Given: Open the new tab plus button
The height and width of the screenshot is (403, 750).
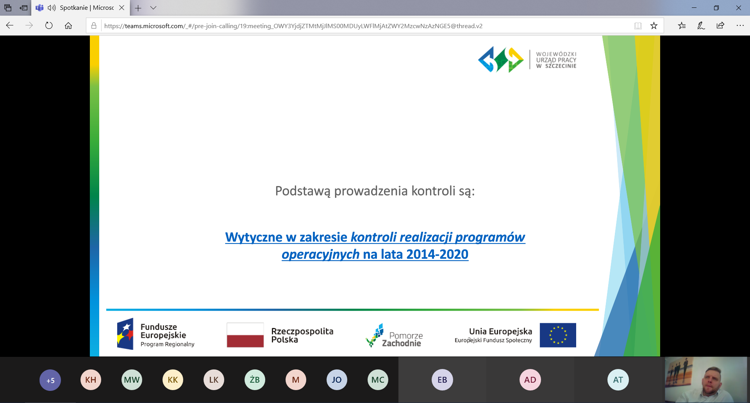Looking at the screenshot, I should [x=138, y=8].
